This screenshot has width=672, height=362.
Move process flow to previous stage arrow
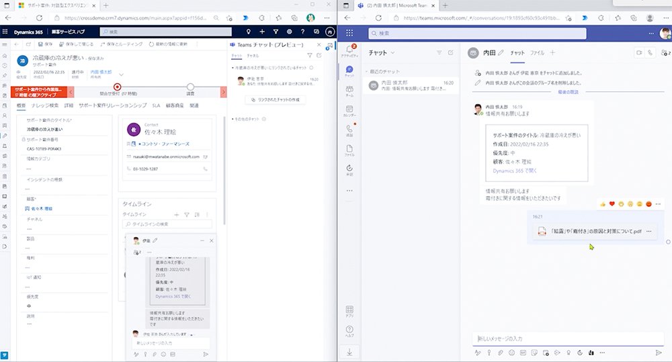pyautogui.click(x=71, y=92)
